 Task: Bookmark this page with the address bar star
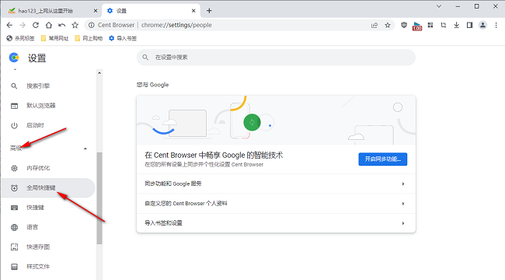388,25
